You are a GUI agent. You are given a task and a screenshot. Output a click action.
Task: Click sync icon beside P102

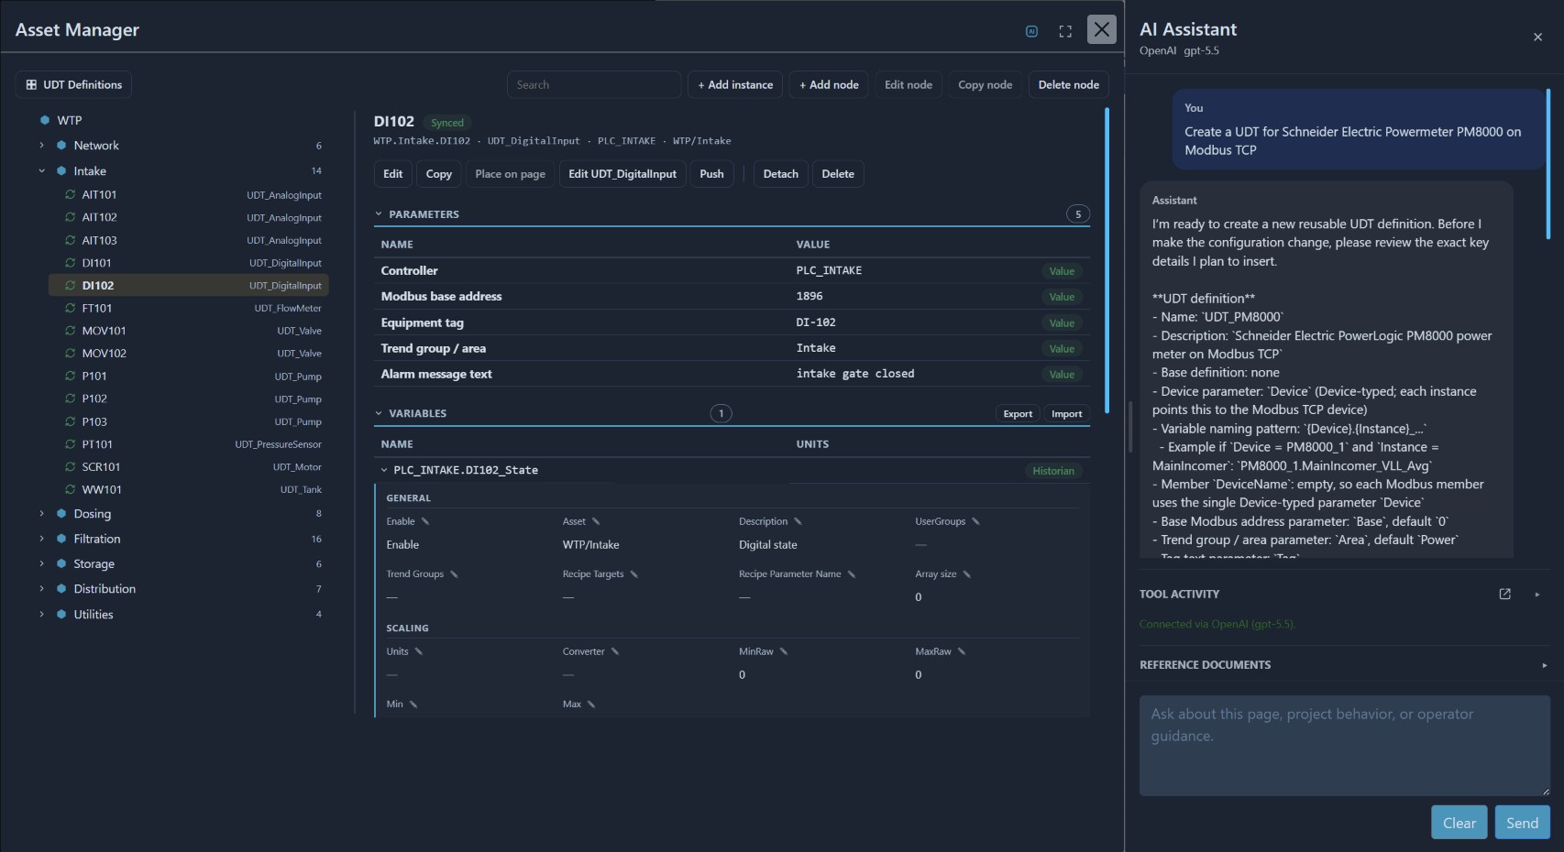[70, 399]
